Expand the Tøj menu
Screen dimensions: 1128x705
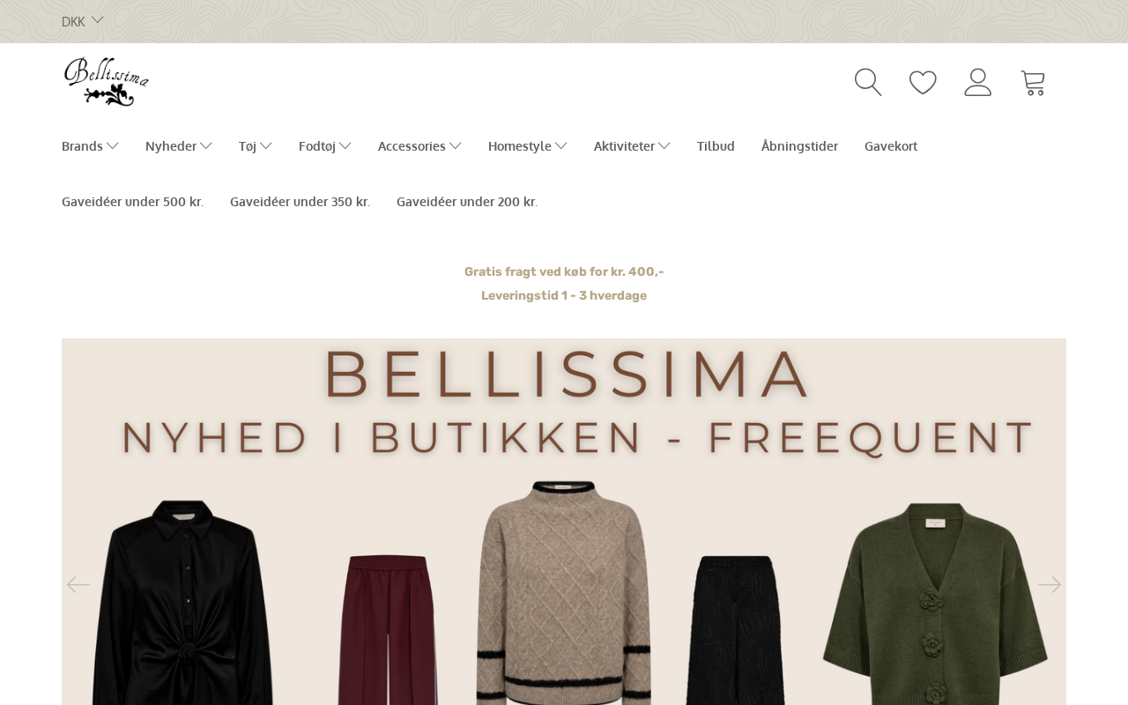pyautogui.click(x=256, y=146)
